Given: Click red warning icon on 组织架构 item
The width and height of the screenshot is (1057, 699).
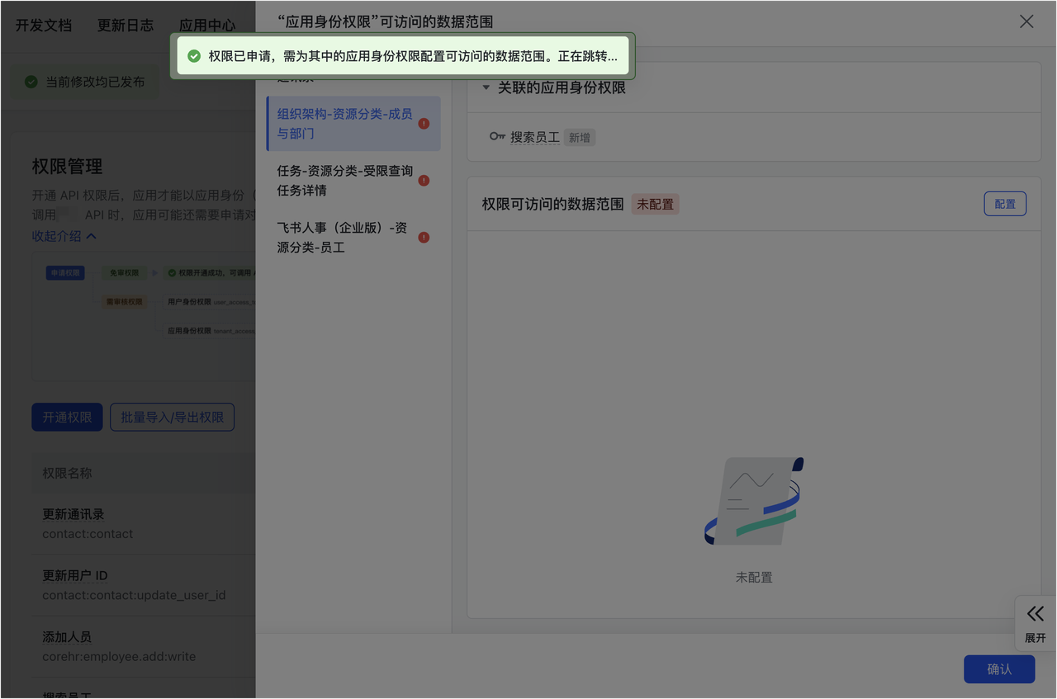Looking at the screenshot, I should coord(424,124).
